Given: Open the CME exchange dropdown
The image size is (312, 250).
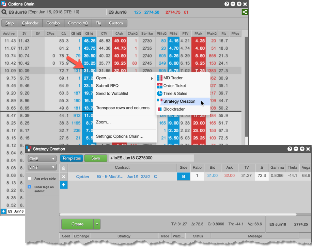Looking at the screenshot, I should 42,159.
